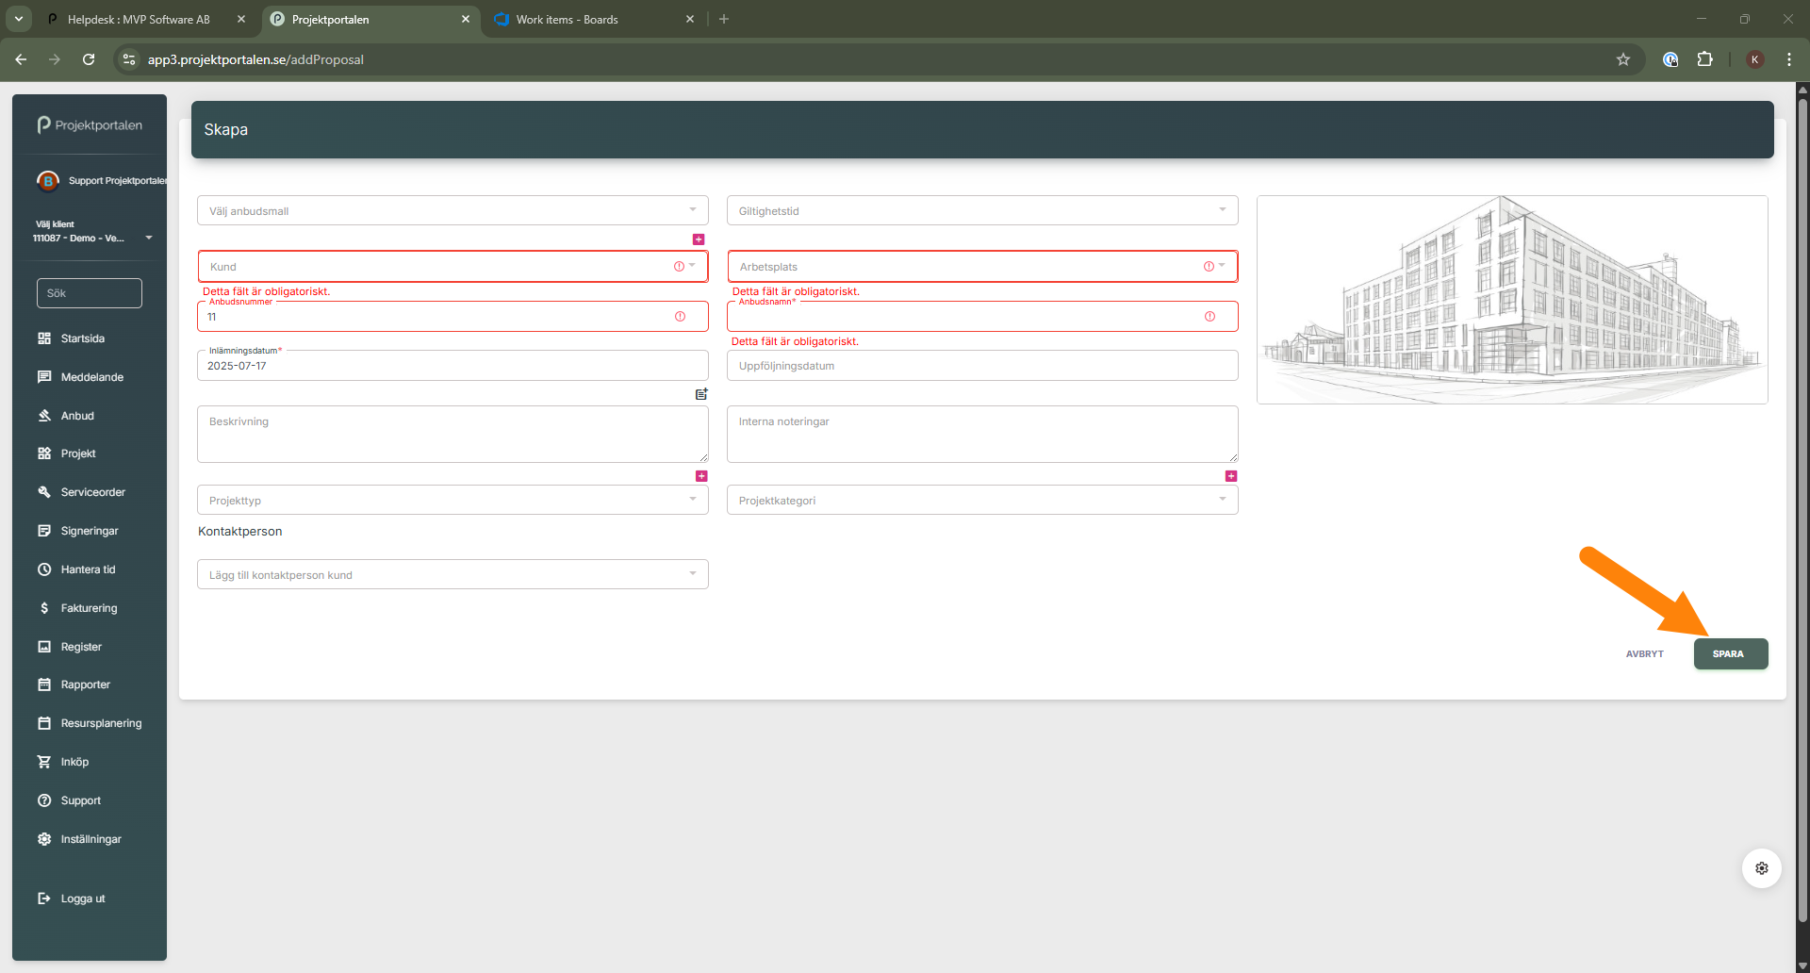This screenshot has height=973, width=1810.
Task: Focus the Anbudsnummer input field
Action: click(x=452, y=317)
